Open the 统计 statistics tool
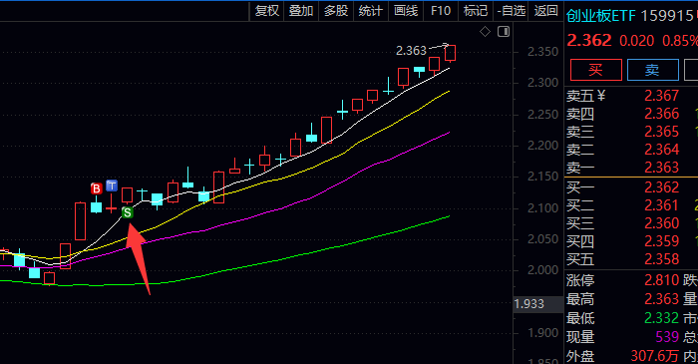Viewport: 698px width, 364px height. coord(371,11)
